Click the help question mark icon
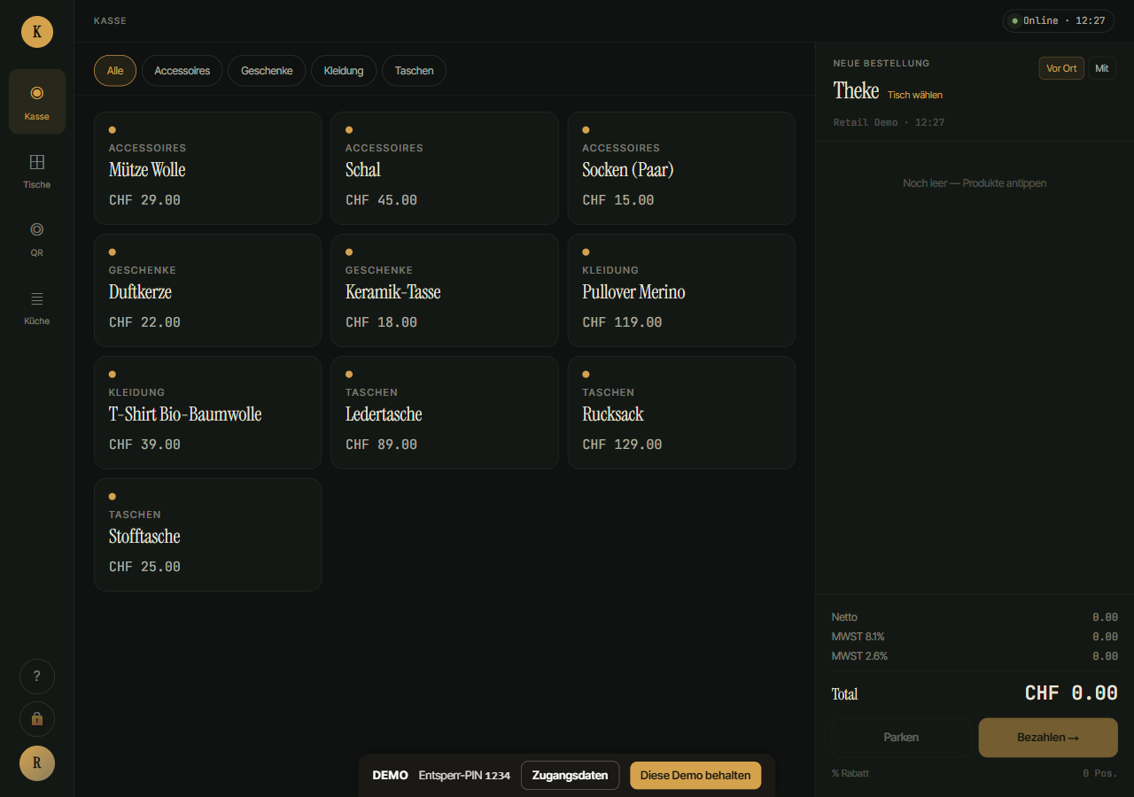This screenshot has width=1134, height=797. [x=37, y=677]
